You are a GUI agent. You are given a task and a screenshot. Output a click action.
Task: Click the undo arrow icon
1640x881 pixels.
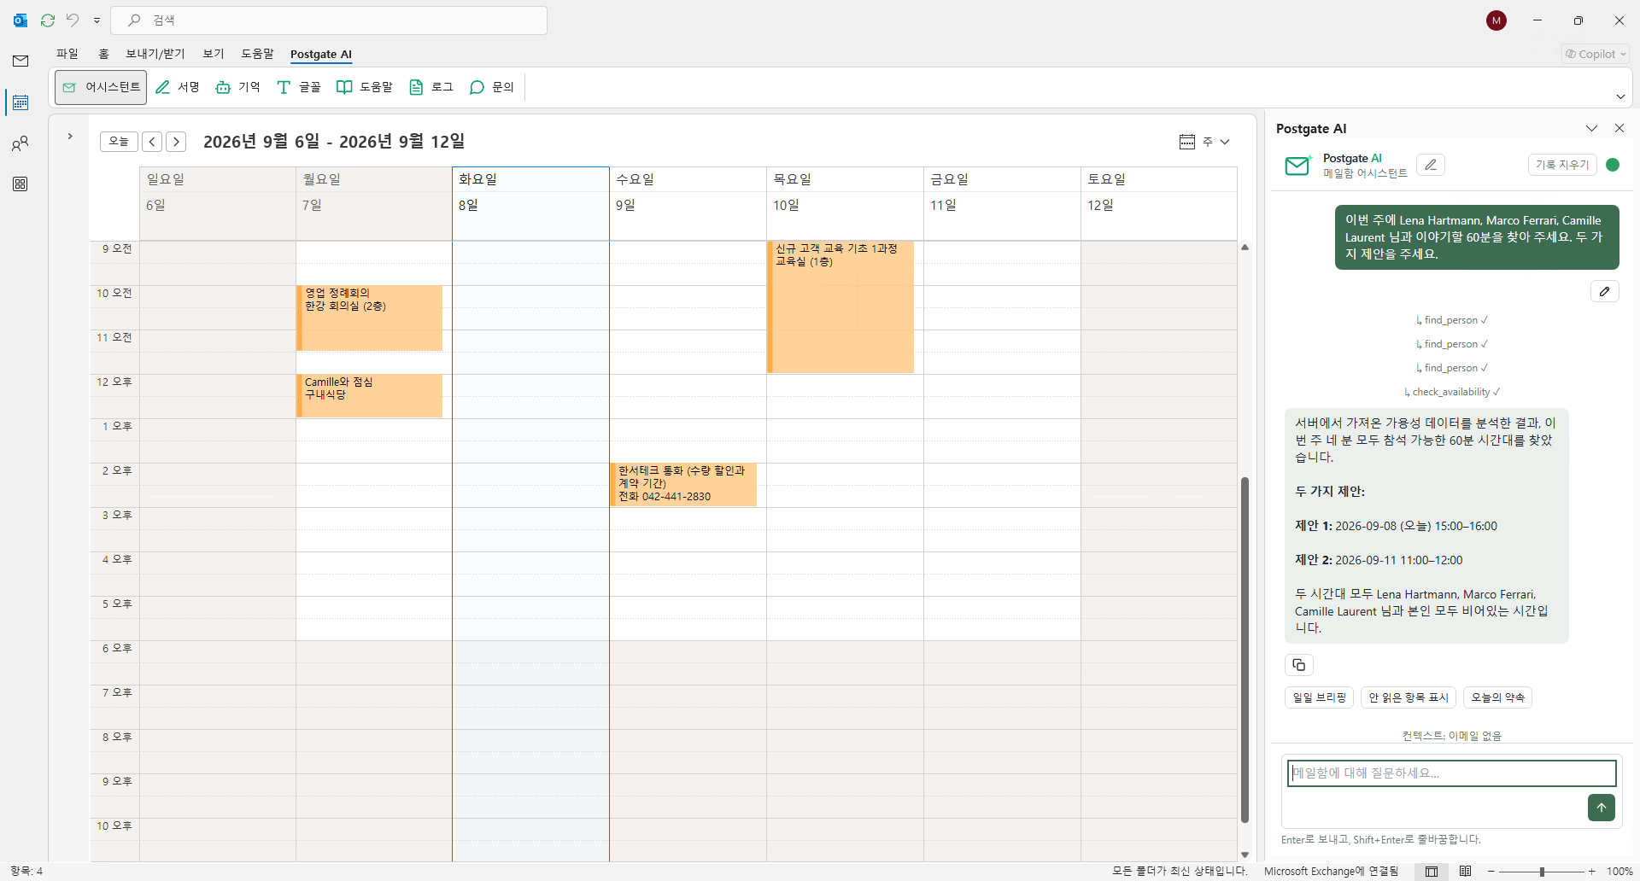click(x=73, y=20)
